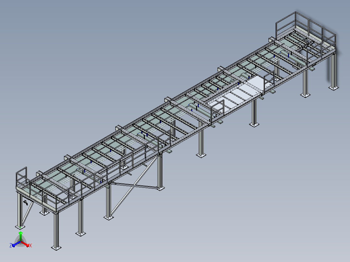The height and width of the screenshot is (262, 350).
Task: Select the tall column at the cross brace's right end
Action: (160, 171)
